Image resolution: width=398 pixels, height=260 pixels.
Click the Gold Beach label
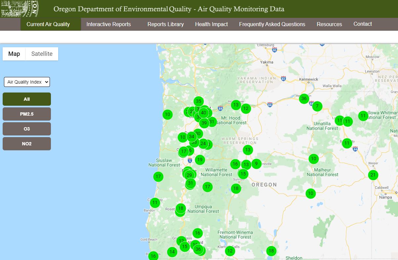pyautogui.click(x=149, y=240)
